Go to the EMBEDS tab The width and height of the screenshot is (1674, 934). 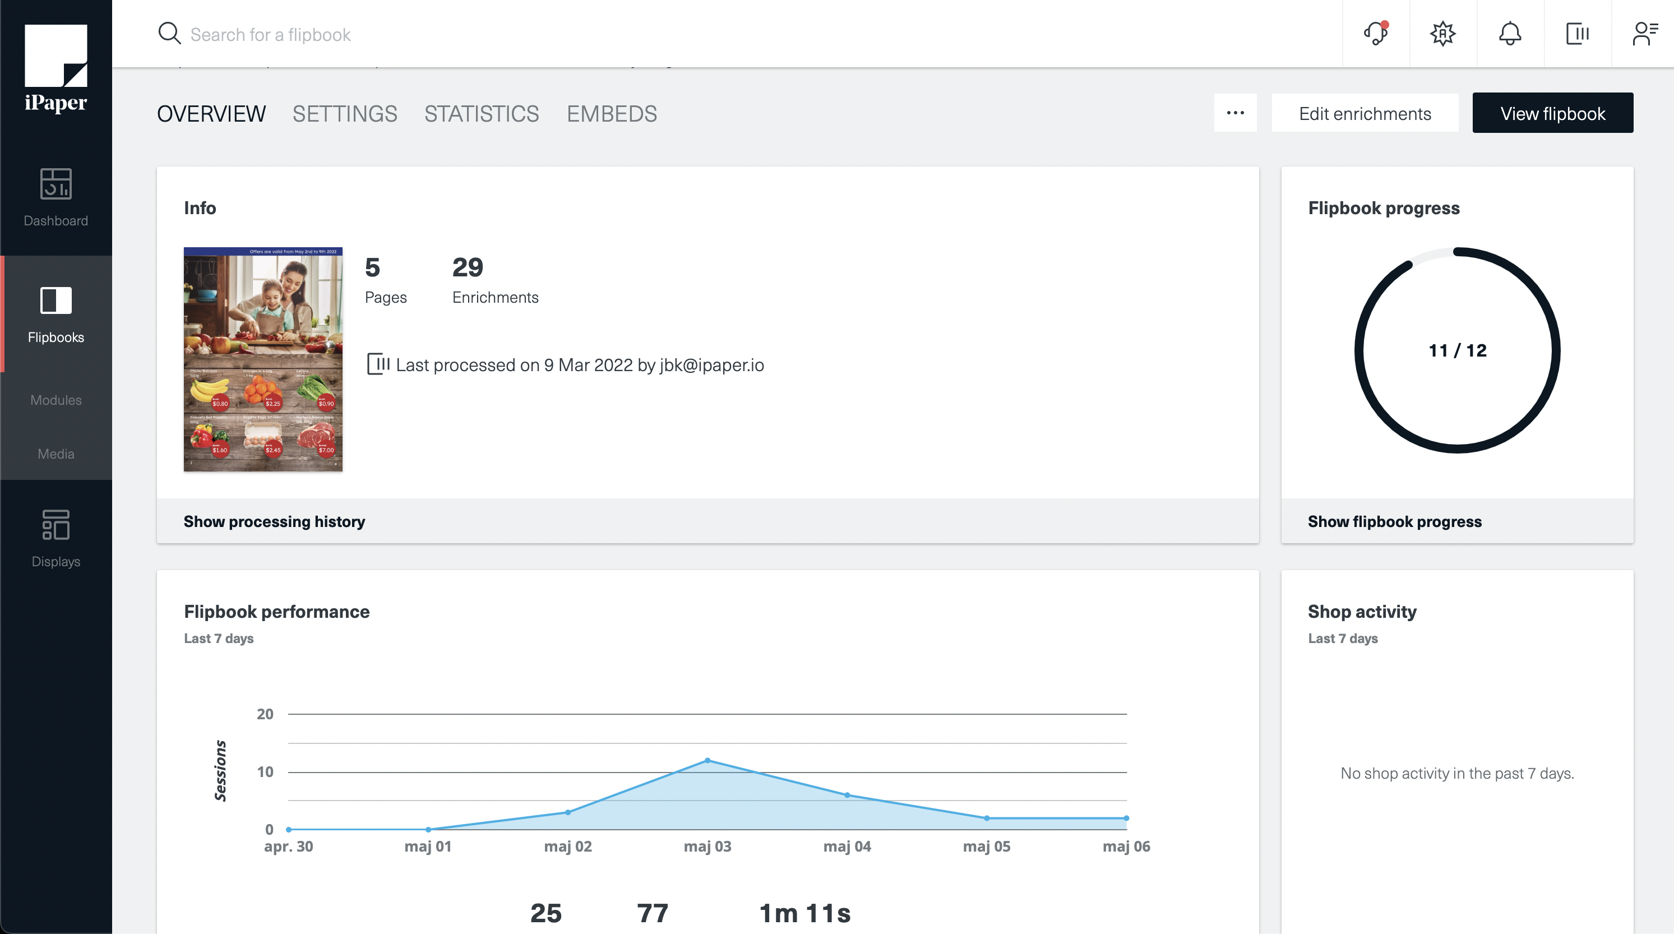pyautogui.click(x=612, y=114)
